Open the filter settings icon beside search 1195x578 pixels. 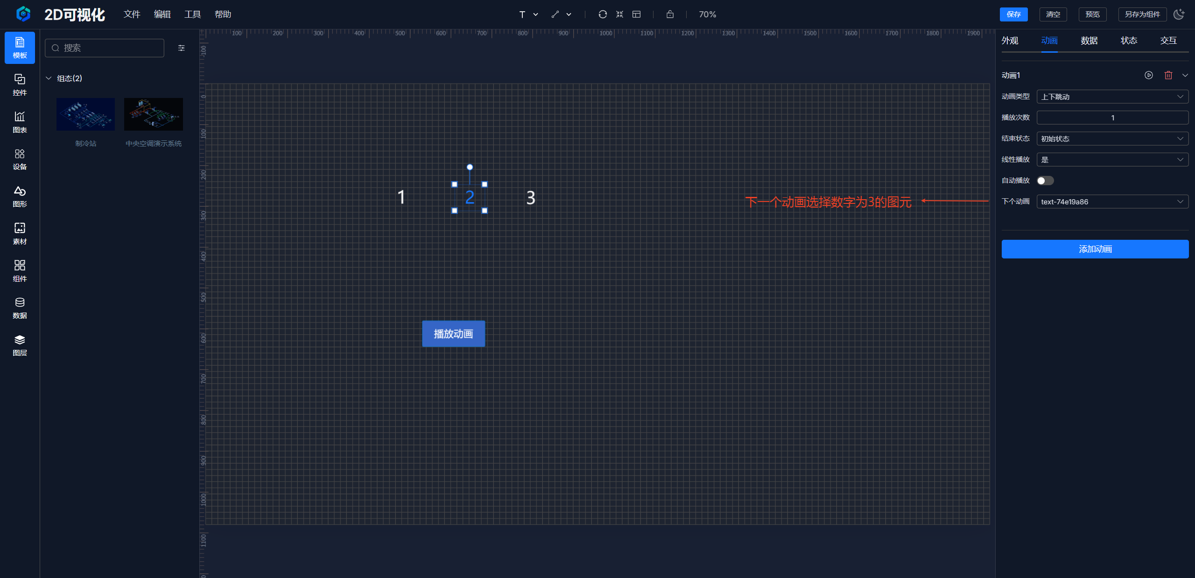coord(182,48)
